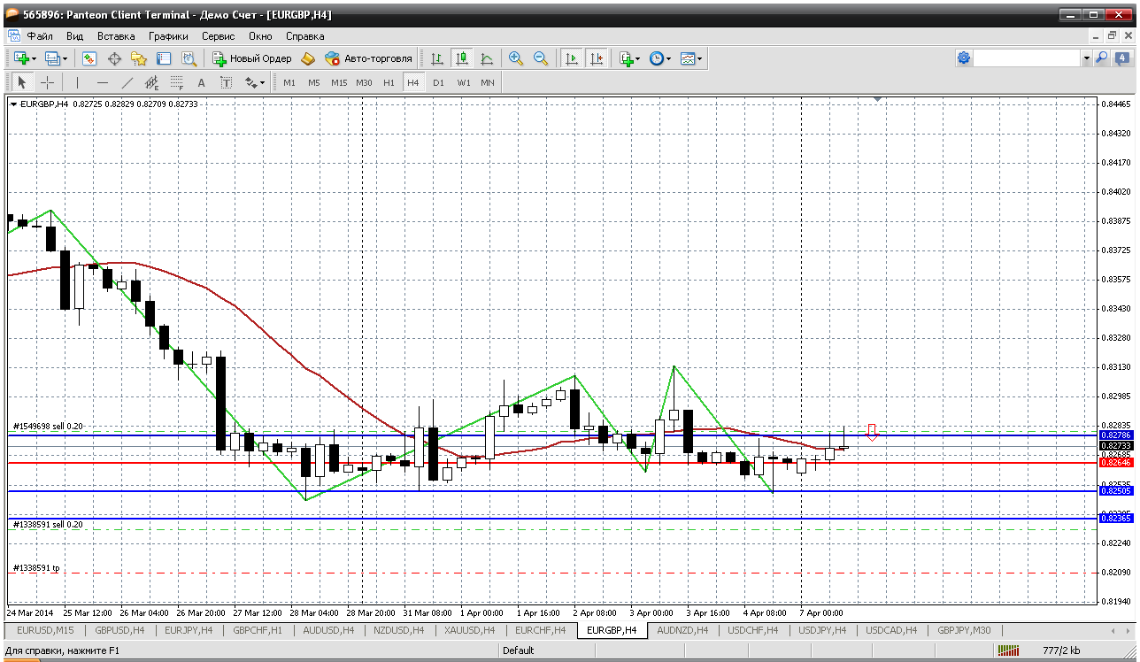Toggle chart shift button

[x=597, y=58]
